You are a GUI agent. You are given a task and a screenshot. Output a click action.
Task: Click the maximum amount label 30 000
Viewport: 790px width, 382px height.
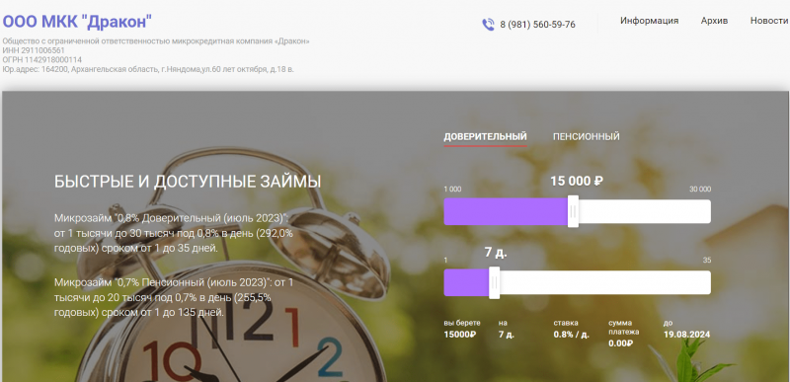(x=700, y=190)
